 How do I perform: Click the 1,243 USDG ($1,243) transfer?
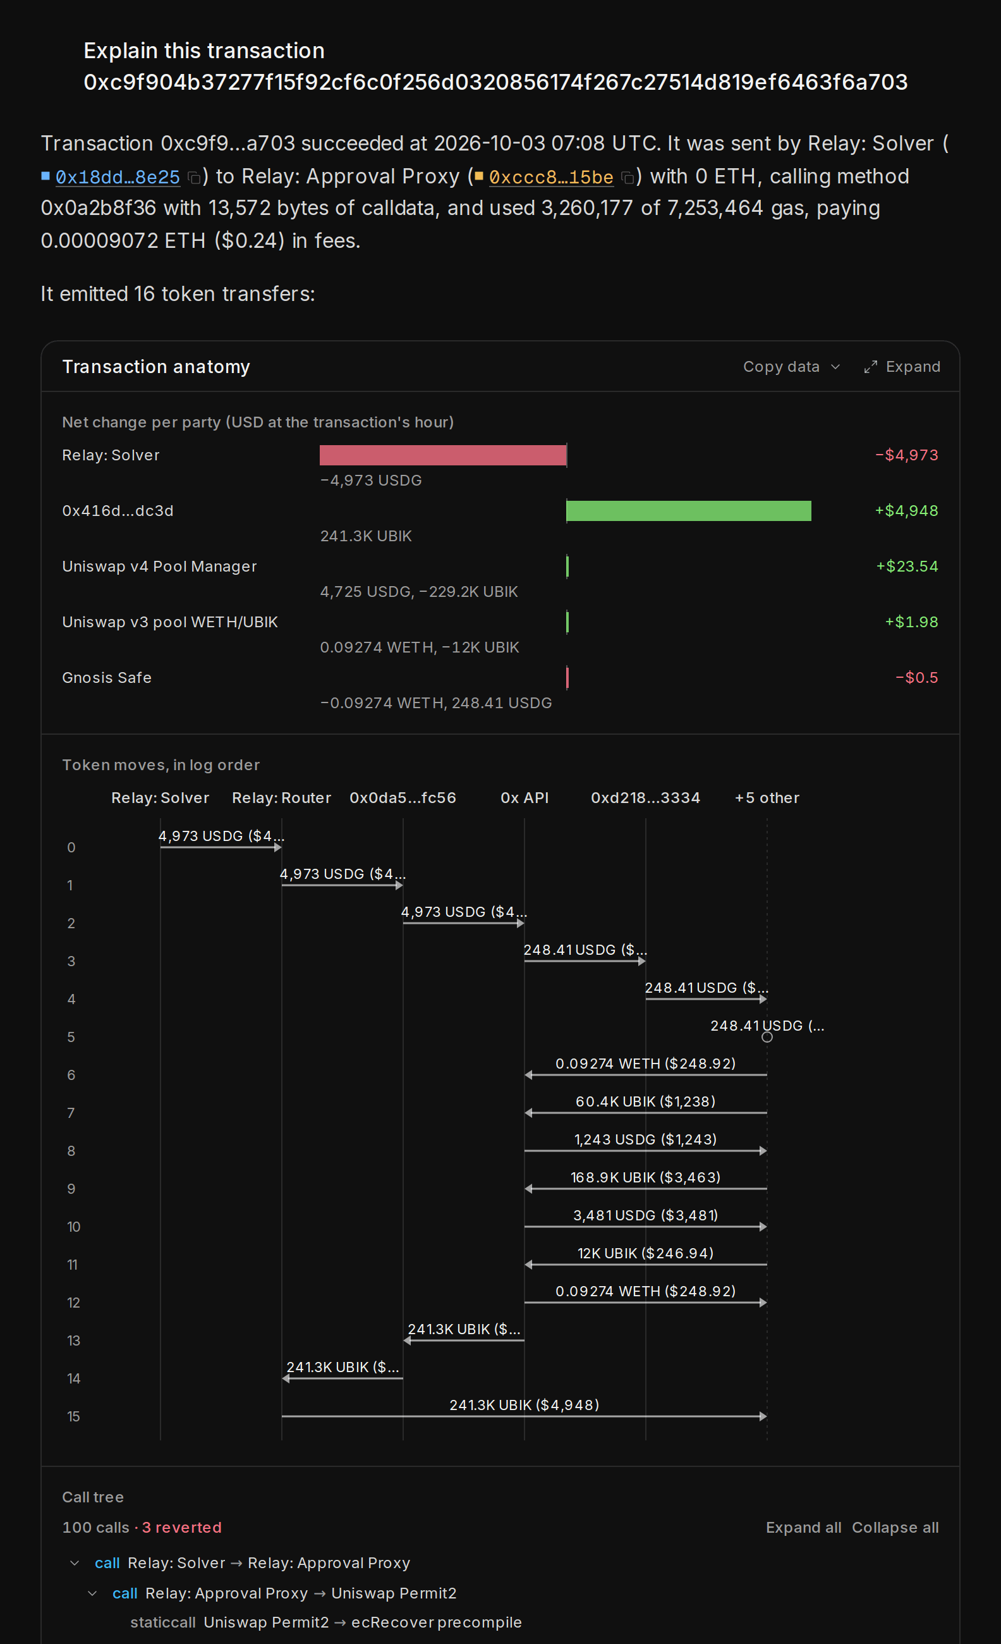pyautogui.click(x=646, y=1140)
